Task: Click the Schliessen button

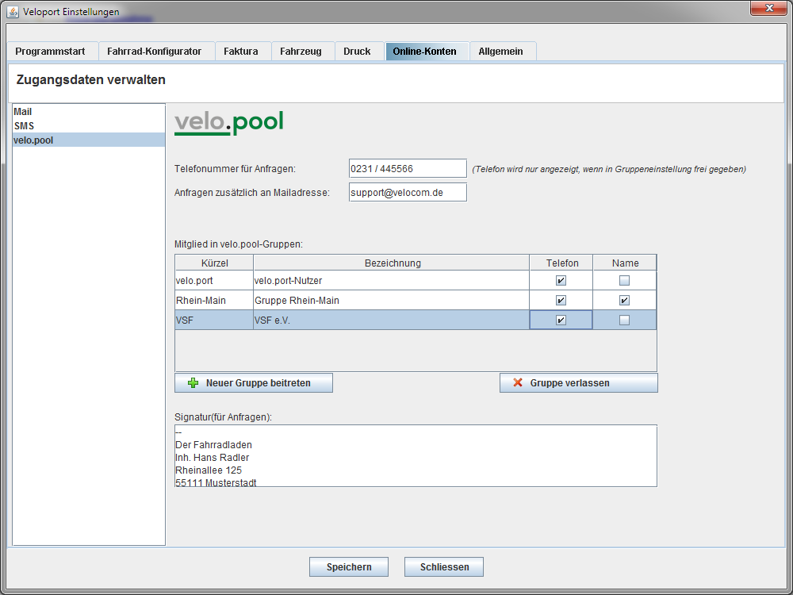Action: pyautogui.click(x=444, y=566)
